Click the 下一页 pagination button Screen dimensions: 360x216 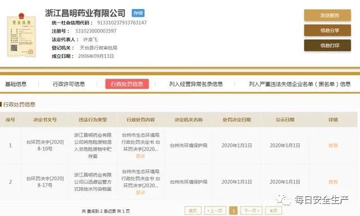pos(251,210)
